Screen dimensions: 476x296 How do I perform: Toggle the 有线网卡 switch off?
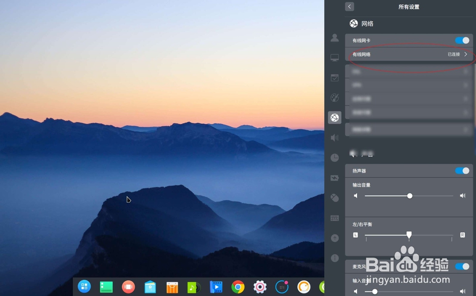point(461,40)
